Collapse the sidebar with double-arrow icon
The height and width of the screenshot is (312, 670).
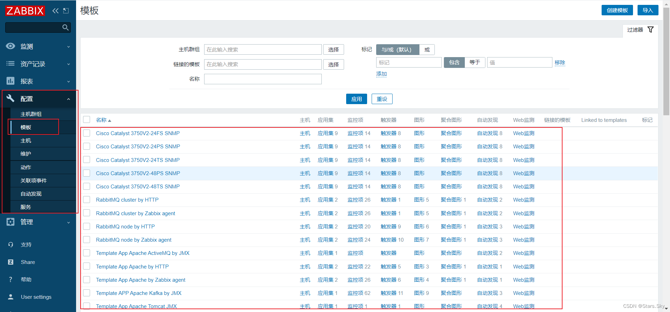[x=55, y=11]
